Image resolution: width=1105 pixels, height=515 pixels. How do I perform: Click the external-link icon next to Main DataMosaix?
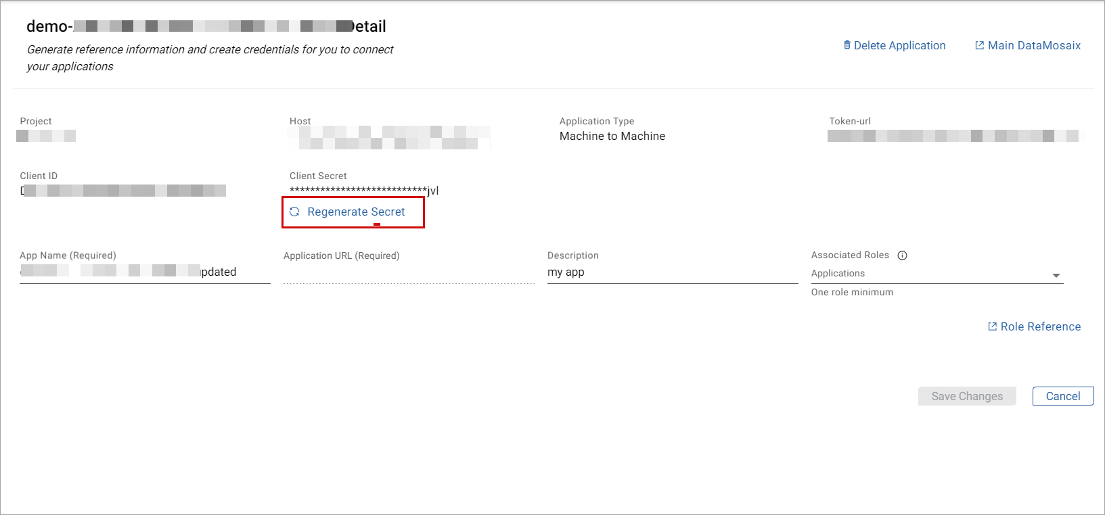[x=979, y=45]
